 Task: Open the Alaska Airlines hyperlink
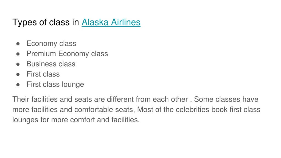coord(111,22)
